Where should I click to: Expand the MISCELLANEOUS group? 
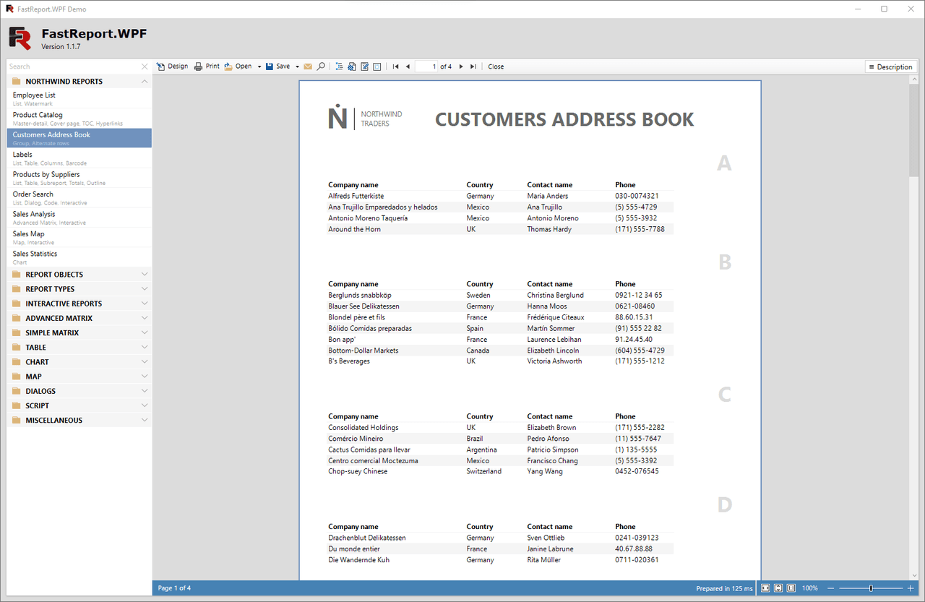click(79, 421)
